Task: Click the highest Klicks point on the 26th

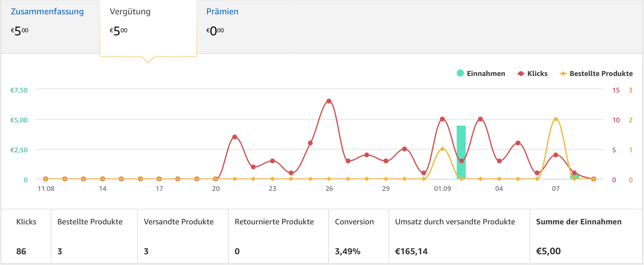Action: 329,101
